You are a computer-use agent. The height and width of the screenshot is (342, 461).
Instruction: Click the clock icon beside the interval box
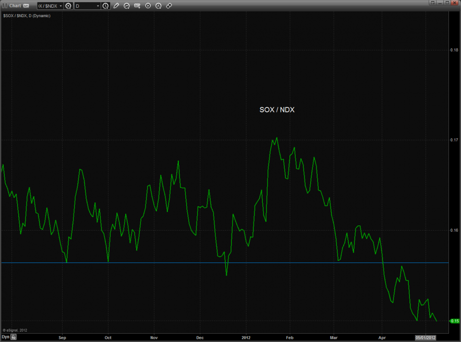click(x=106, y=6)
